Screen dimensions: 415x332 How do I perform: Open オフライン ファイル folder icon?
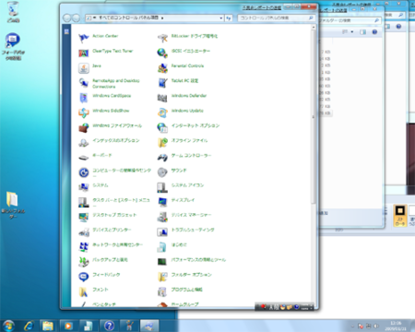[x=162, y=142]
